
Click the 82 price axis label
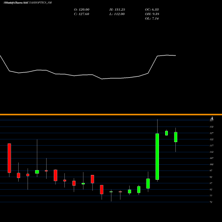211,190
